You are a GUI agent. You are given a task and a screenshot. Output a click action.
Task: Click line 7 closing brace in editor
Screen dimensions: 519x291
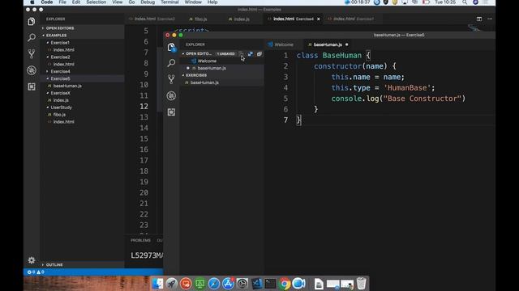[x=299, y=120]
